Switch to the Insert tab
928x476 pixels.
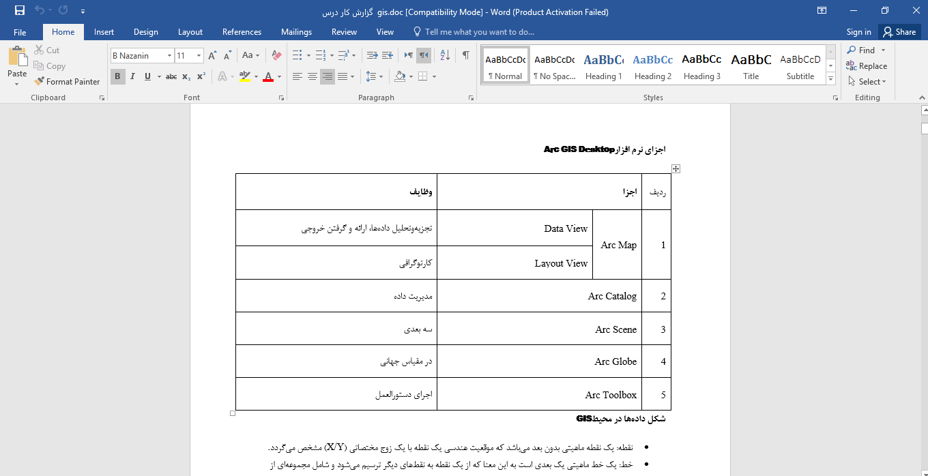104,31
